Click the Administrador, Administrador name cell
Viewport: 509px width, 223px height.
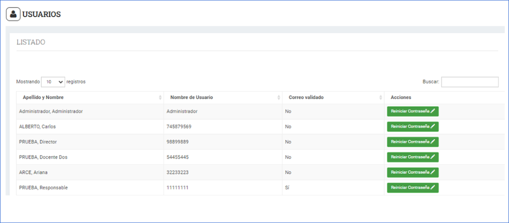click(51, 111)
